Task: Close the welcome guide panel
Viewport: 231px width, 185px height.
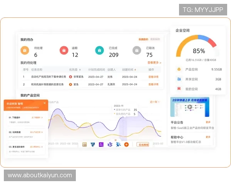Action: 45,103
